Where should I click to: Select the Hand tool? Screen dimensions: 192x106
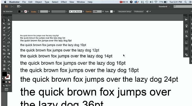click(4, 69)
